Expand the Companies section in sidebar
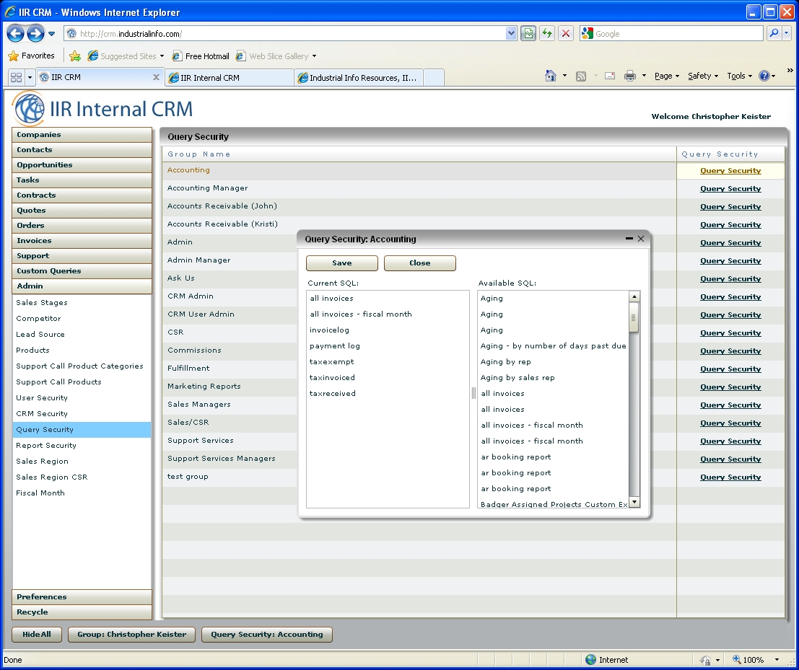Viewport: 799px width, 670px height. 82,135
